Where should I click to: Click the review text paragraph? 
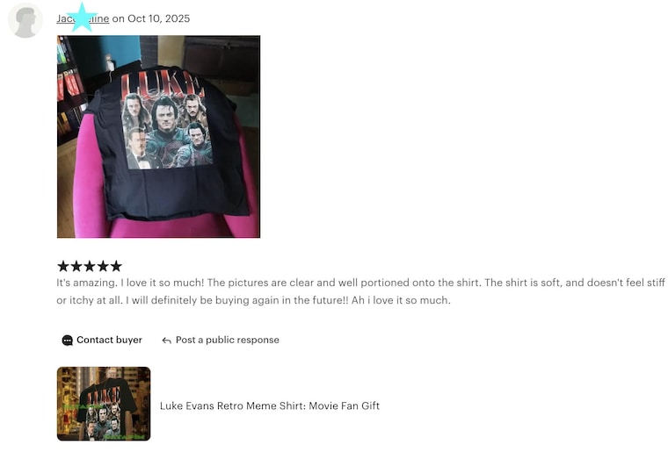360,291
